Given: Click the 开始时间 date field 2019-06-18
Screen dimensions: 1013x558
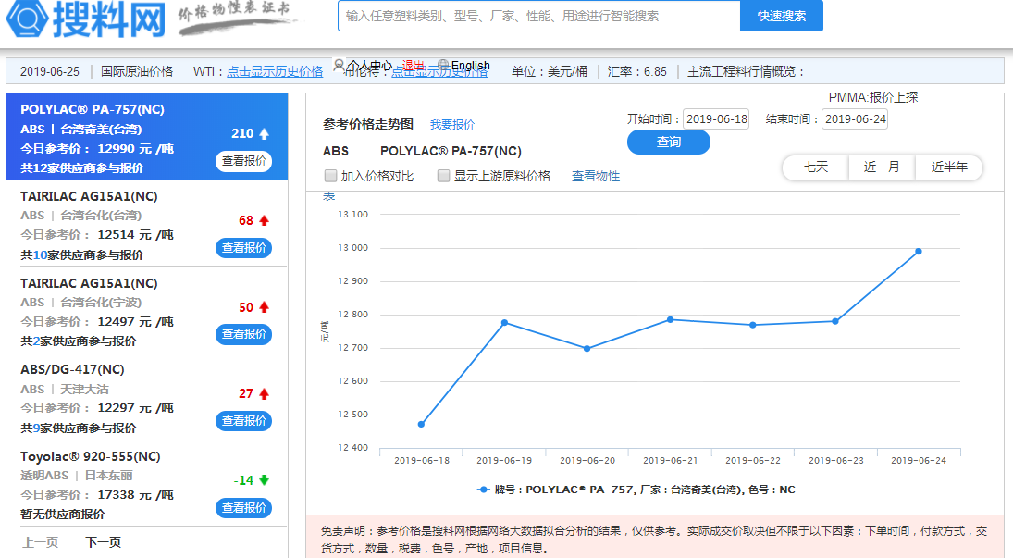Looking at the screenshot, I should pos(716,119).
